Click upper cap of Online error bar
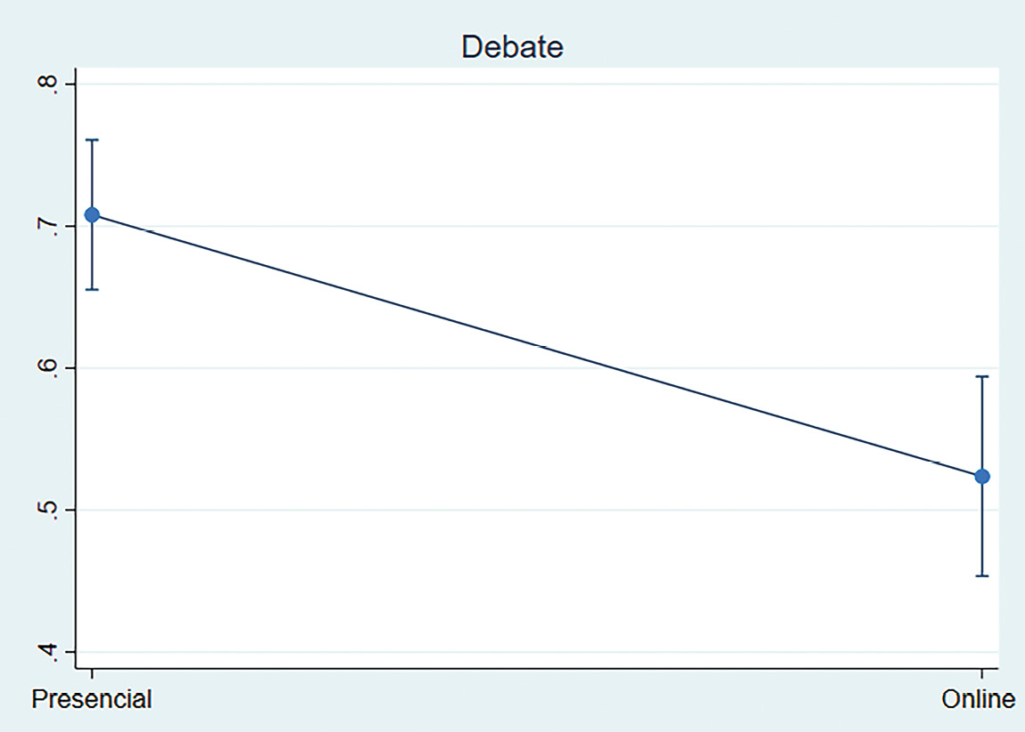The width and height of the screenshot is (1025, 732). (982, 377)
